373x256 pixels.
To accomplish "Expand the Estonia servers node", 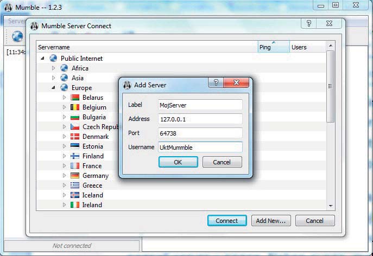I will click(64, 146).
